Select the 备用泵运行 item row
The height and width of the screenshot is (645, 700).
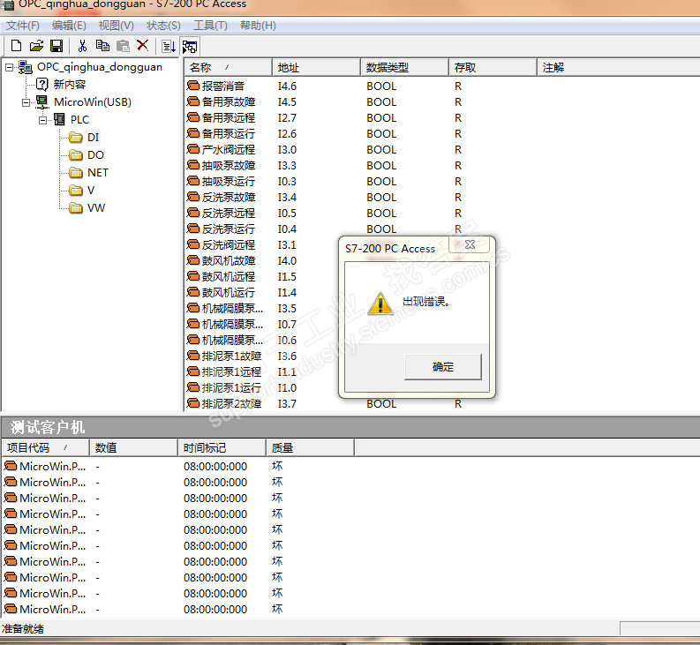coord(442,133)
